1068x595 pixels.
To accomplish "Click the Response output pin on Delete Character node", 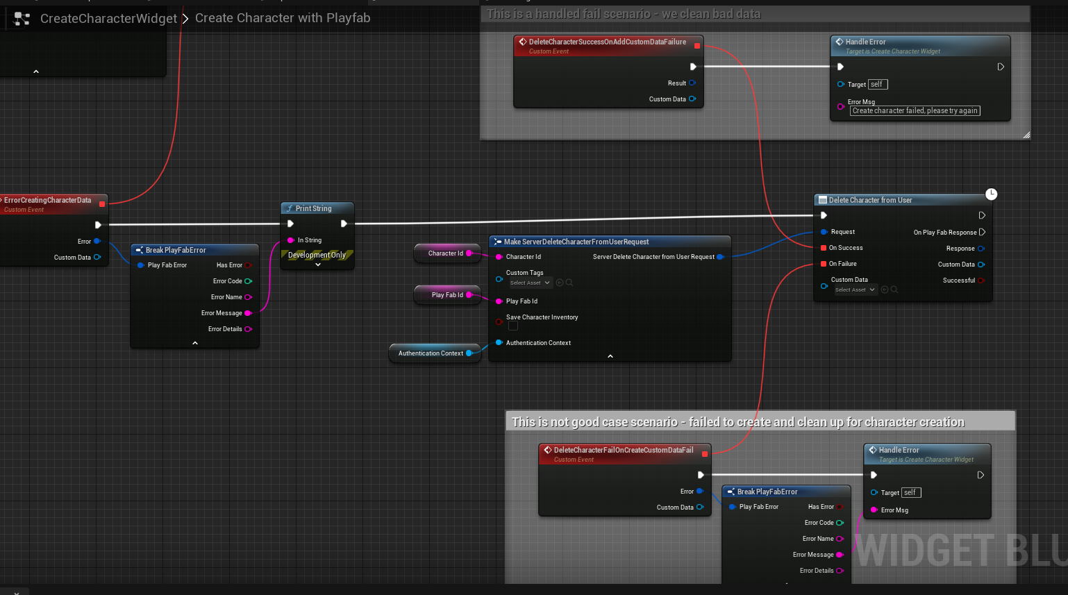I will pyautogui.click(x=981, y=249).
